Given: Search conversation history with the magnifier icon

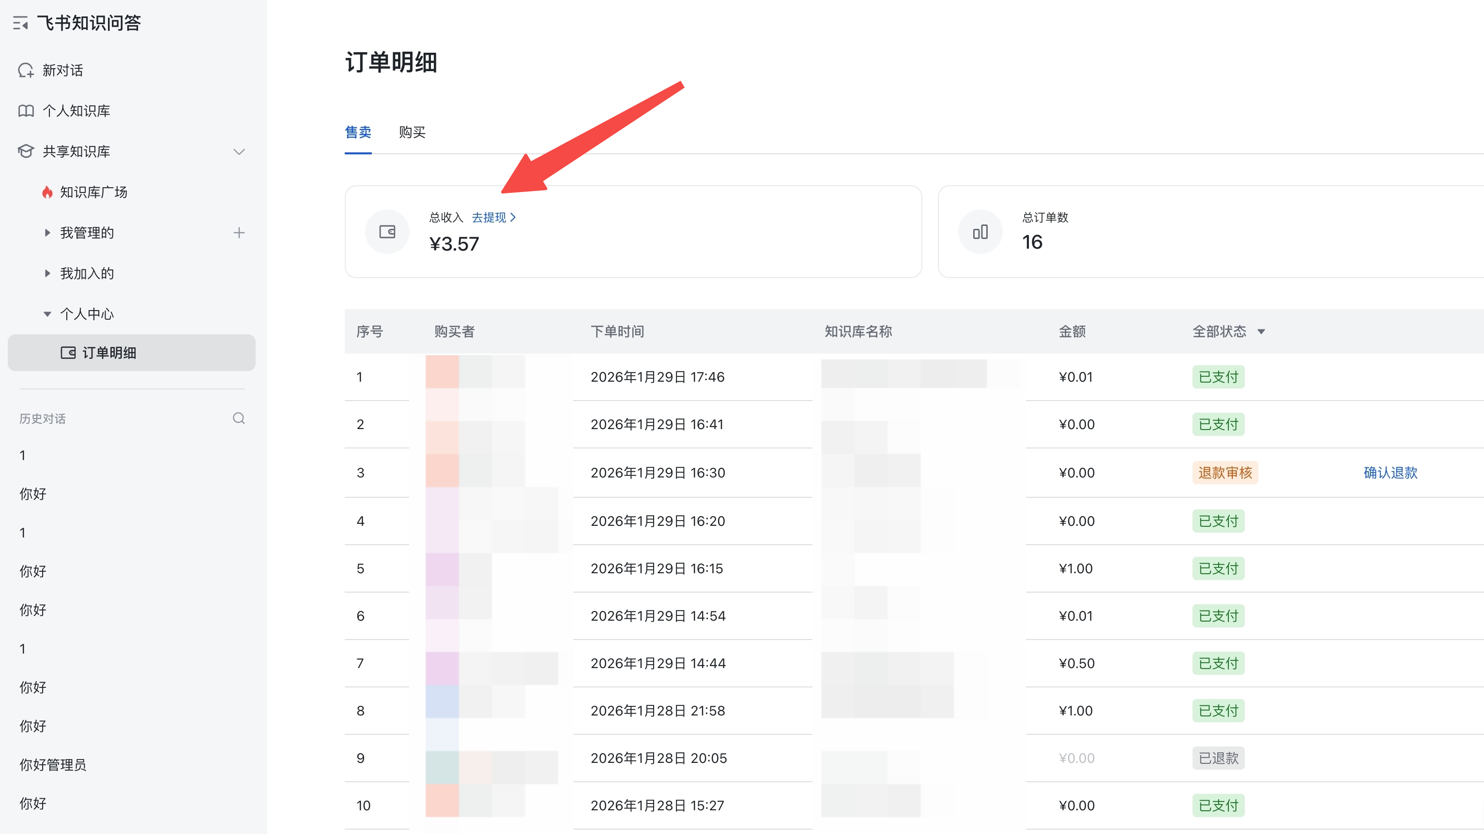Looking at the screenshot, I should pyautogui.click(x=239, y=418).
